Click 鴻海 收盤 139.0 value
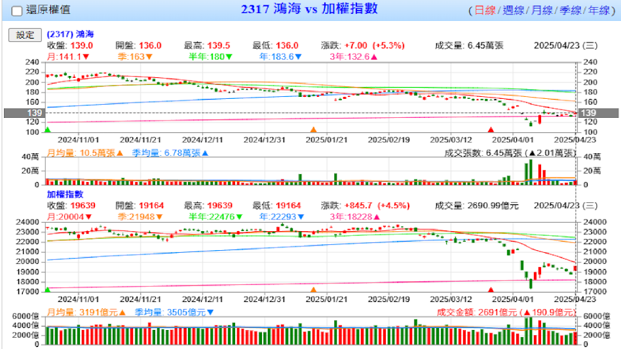 pyautogui.click(x=82, y=45)
